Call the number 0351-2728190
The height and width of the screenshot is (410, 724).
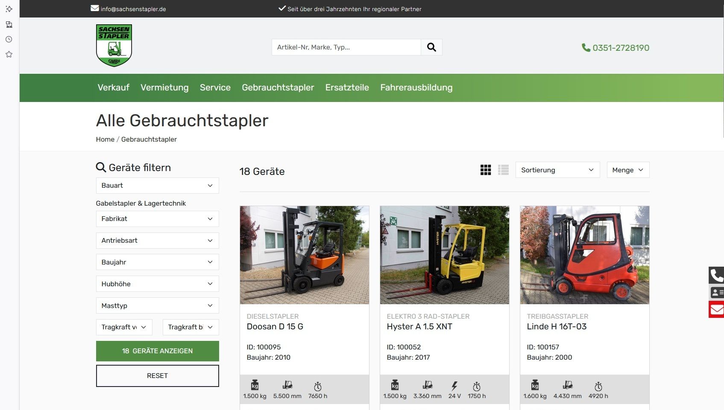click(621, 48)
